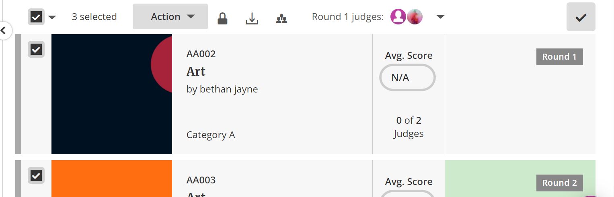The height and width of the screenshot is (197, 614).
Task: Click the N/A average score pill
Action: coord(407,78)
